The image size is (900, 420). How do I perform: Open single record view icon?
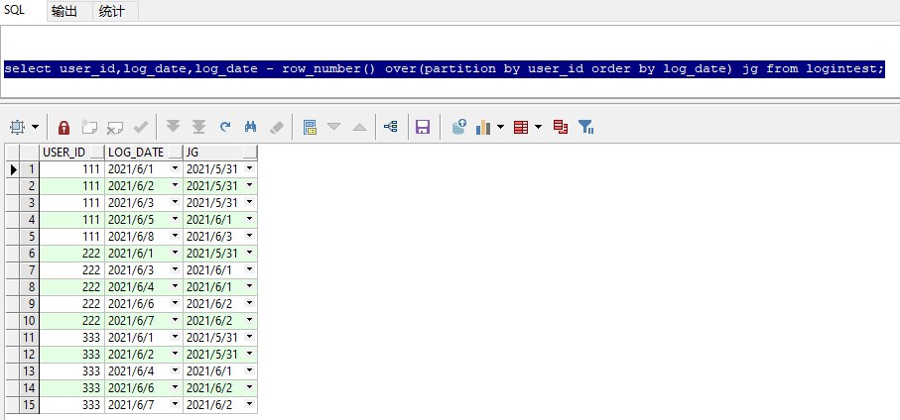coord(310,127)
